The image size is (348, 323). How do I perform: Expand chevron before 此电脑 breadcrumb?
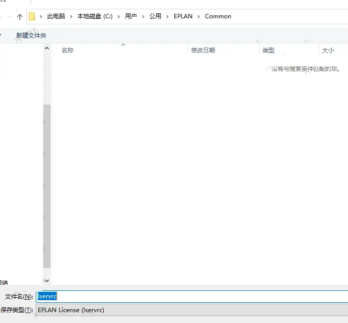(41, 16)
